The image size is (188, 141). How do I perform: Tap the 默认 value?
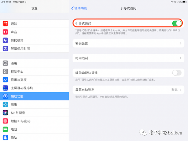point(175,90)
